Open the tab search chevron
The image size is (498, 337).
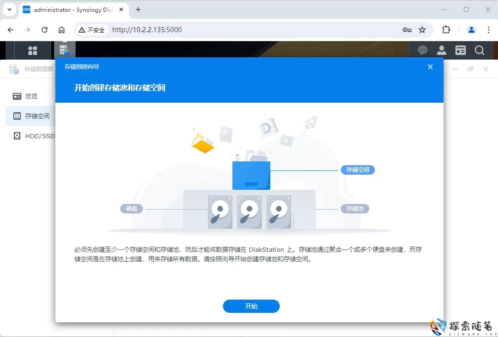(9, 9)
